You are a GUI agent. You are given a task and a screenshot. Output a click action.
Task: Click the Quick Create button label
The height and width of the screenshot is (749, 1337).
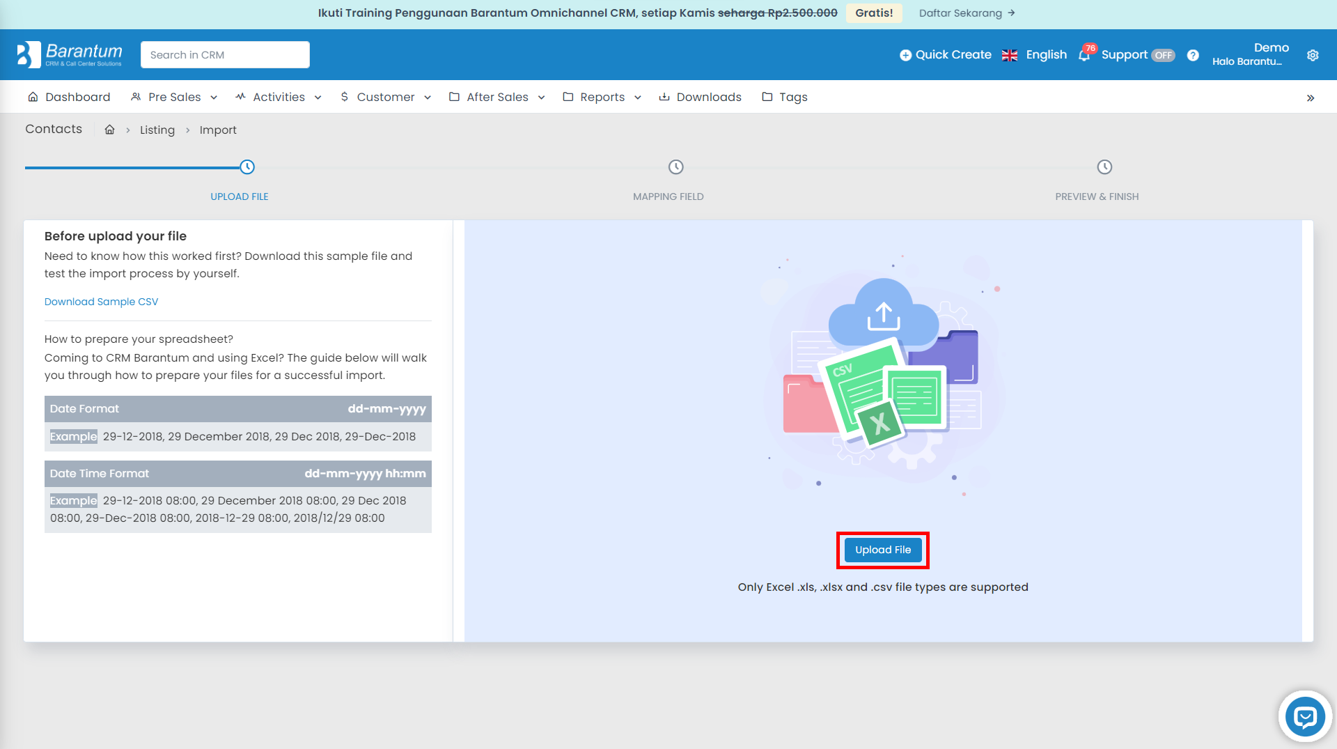(953, 55)
